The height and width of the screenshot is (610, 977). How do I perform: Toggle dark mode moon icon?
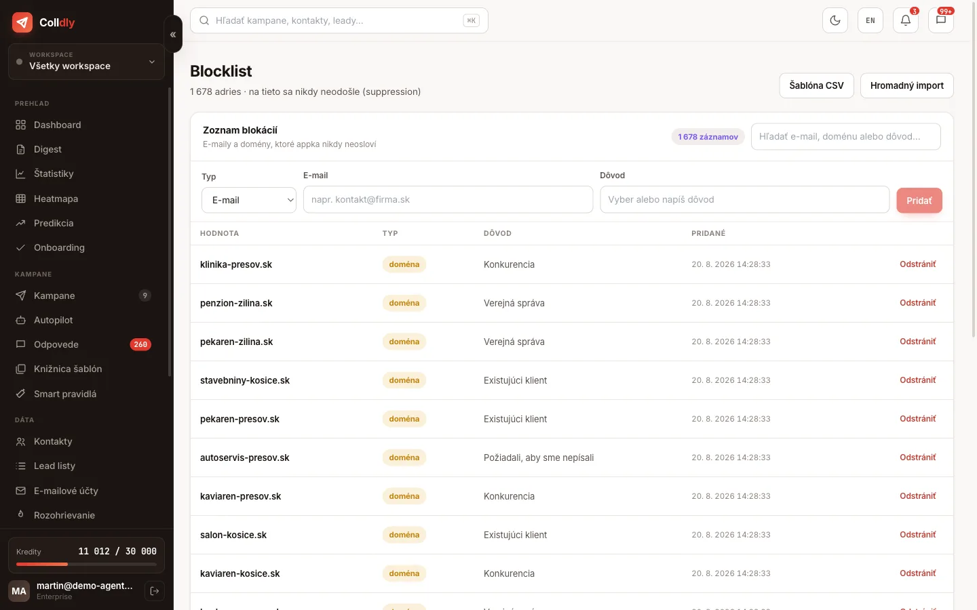(835, 20)
